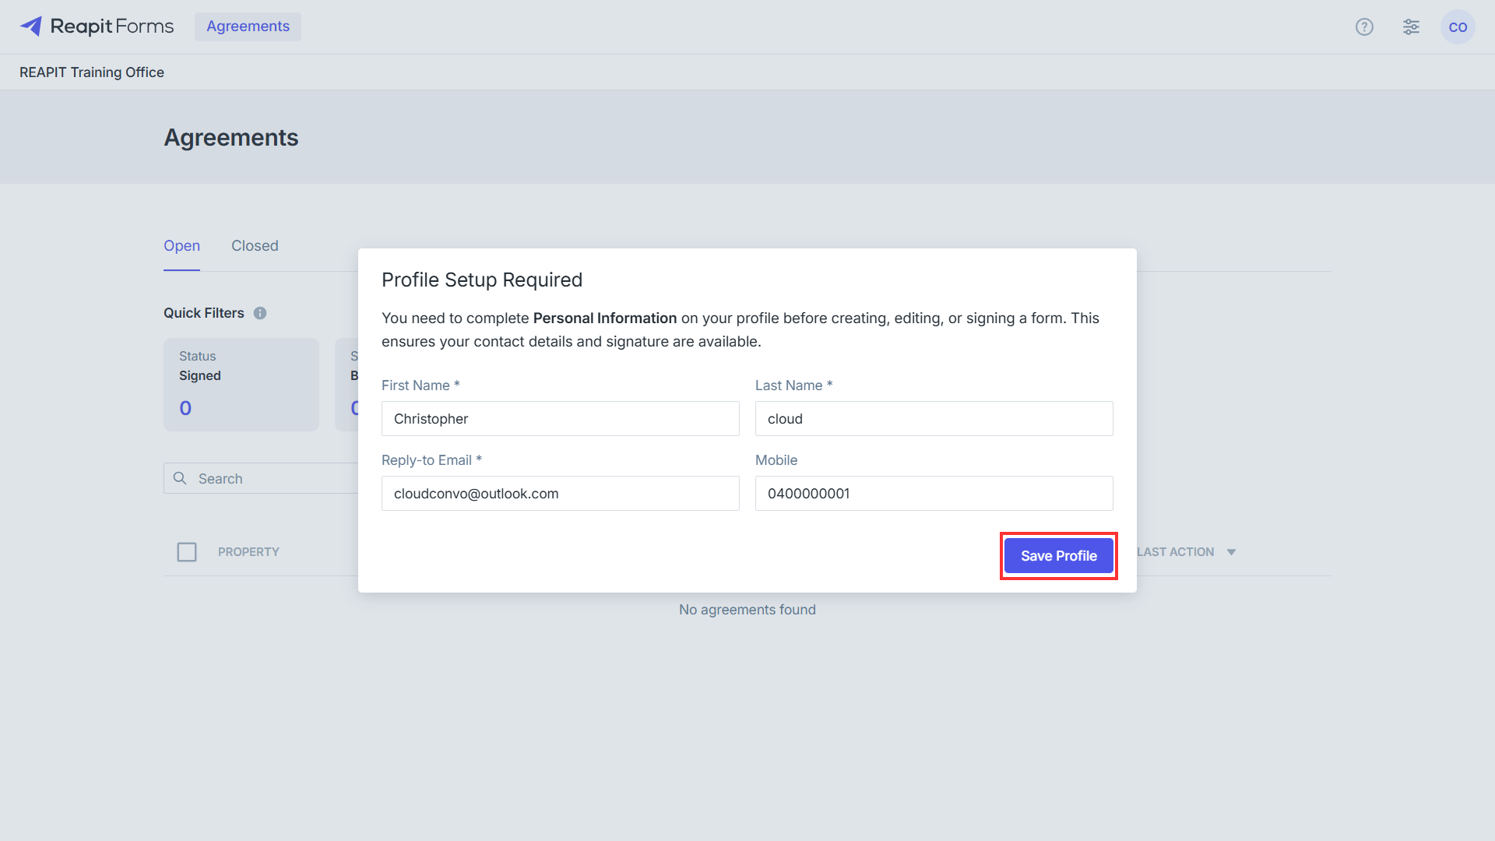1495x841 pixels.
Task: Click the First Name field with Christopher
Action: tap(561, 419)
